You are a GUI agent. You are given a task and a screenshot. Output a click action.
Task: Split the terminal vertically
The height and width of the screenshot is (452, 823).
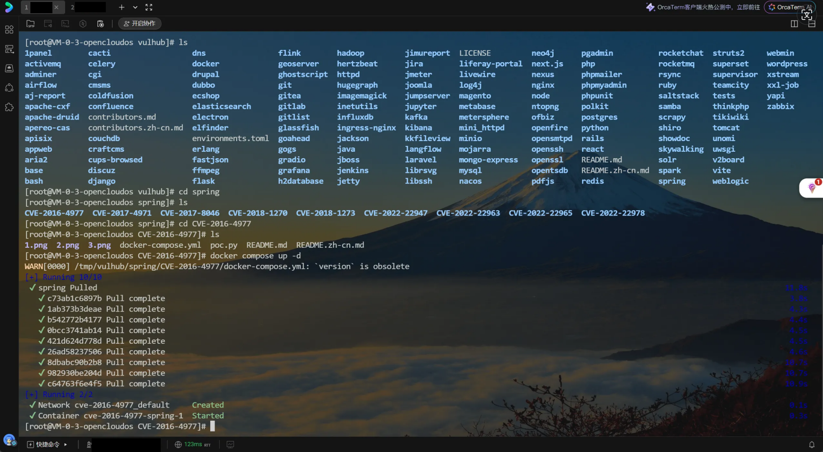[x=795, y=24]
